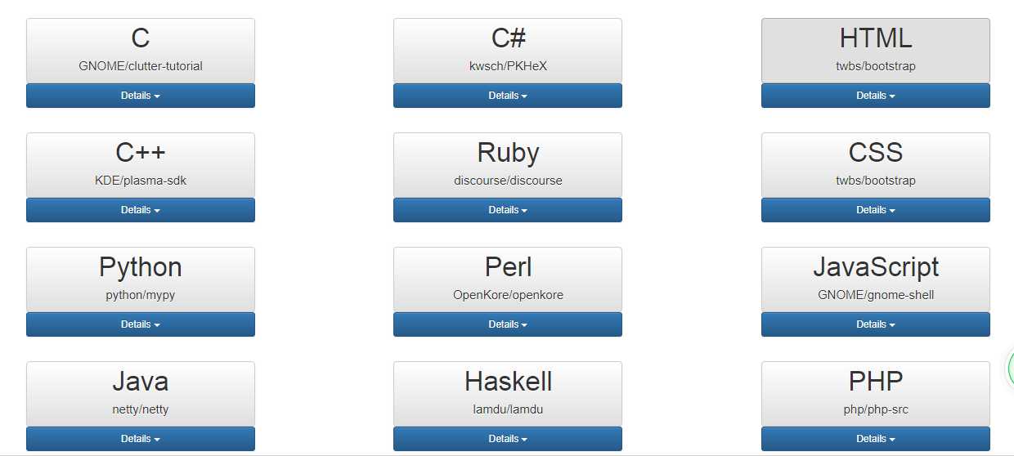
Task: Expand Details dropdown under C card
Action: point(141,96)
